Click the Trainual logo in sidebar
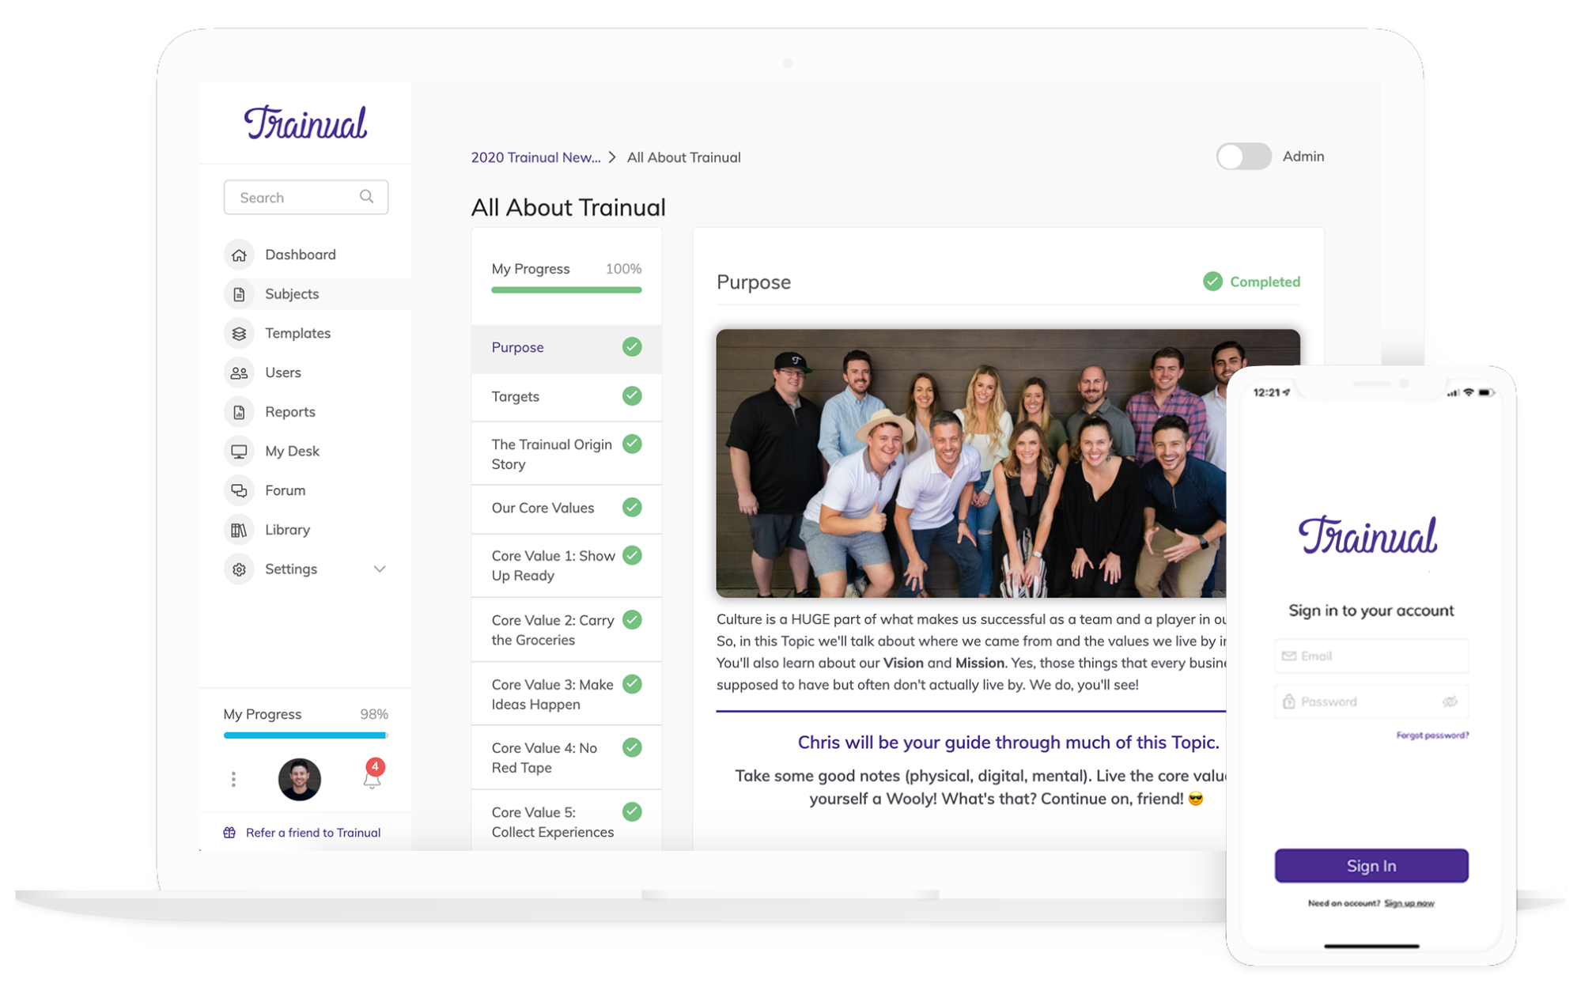Image resolution: width=1581 pixels, height=983 pixels. pos(305,123)
